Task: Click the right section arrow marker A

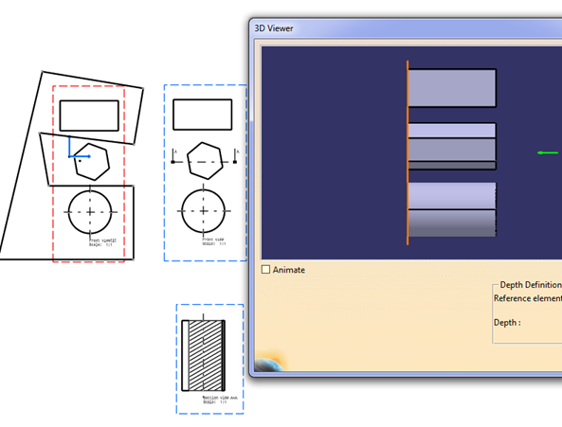Action: 235,156
